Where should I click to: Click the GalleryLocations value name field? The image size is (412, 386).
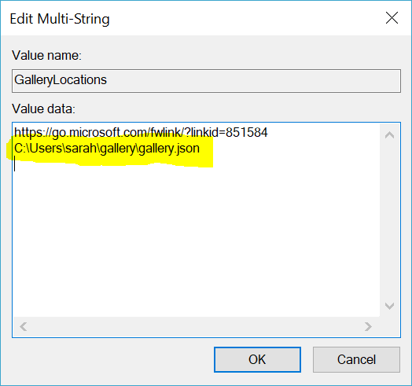point(206,81)
